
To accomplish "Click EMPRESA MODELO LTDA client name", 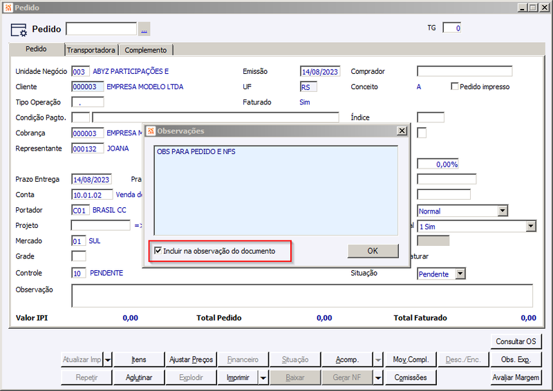I will pos(145,87).
